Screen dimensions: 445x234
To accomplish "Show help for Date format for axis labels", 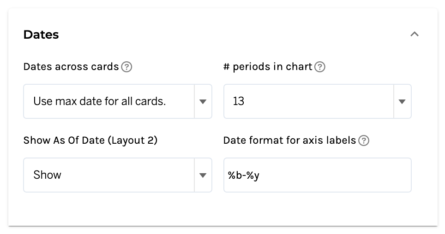I will pyautogui.click(x=364, y=141).
